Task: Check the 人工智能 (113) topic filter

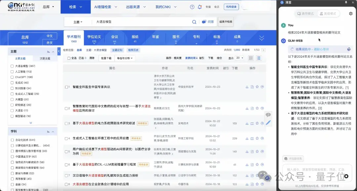Action: point(12,72)
